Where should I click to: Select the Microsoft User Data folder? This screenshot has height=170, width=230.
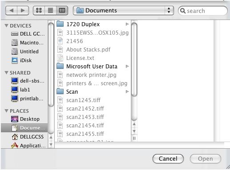93,66
